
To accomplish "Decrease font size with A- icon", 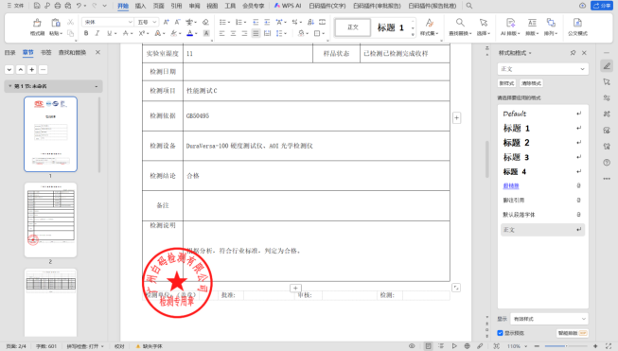I will [177, 22].
